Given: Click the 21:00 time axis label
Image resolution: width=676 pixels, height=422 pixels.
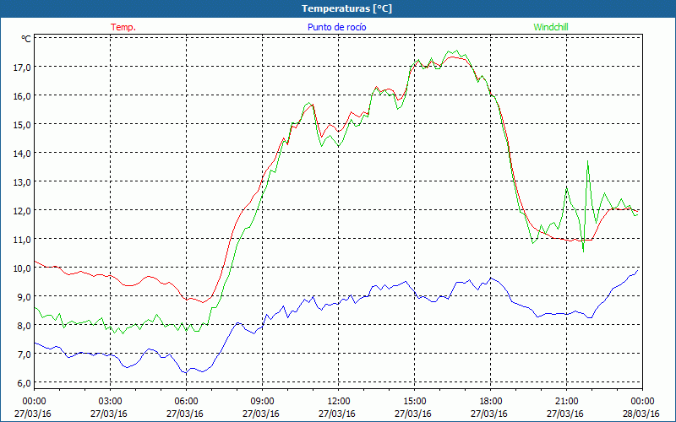Looking at the screenshot, I should coord(566,402).
